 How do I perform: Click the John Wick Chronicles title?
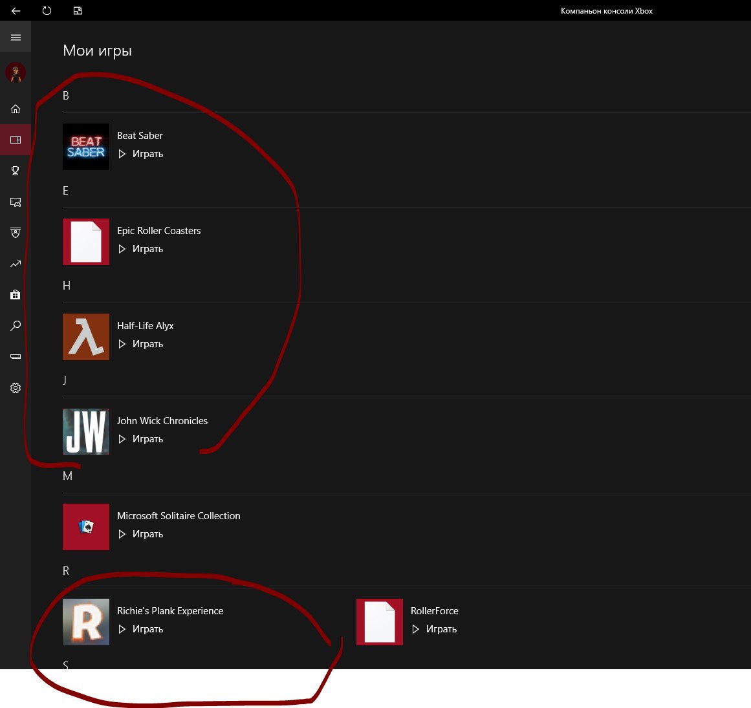(x=162, y=421)
